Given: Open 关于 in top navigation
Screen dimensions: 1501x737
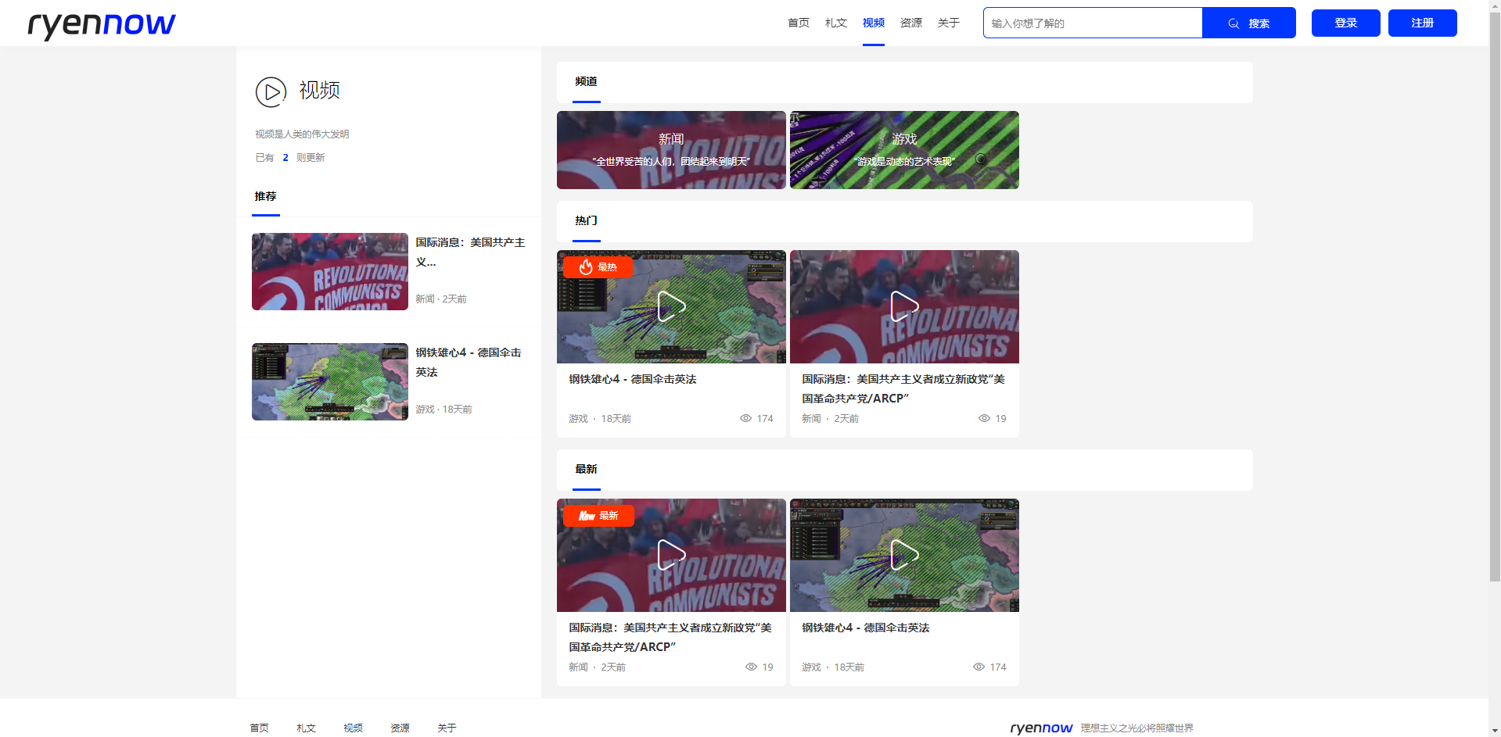Looking at the screenshot, I should (x=949, y=23).
